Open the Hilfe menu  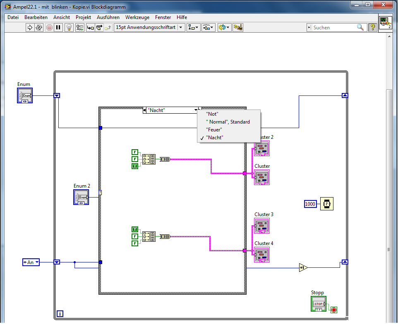point(182,17)
